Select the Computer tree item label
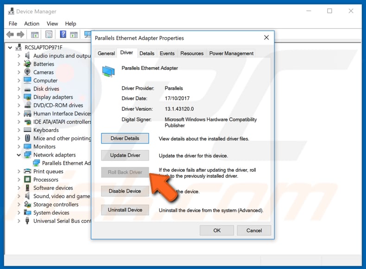This screenshot has height=269, width=366. tap(45, 81)
